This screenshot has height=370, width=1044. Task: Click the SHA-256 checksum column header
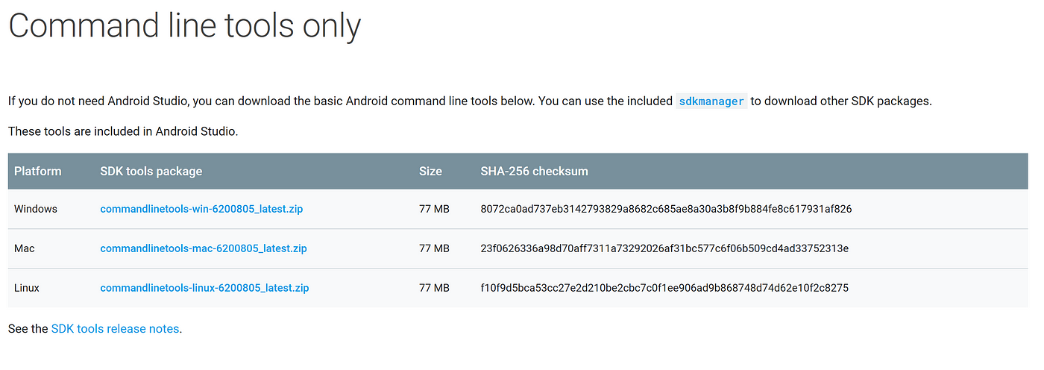535,171
